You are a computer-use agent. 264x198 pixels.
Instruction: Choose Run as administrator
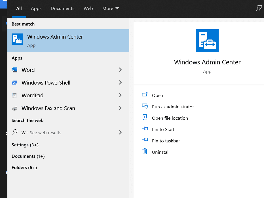pyautogui.click(x=173, y=107)
